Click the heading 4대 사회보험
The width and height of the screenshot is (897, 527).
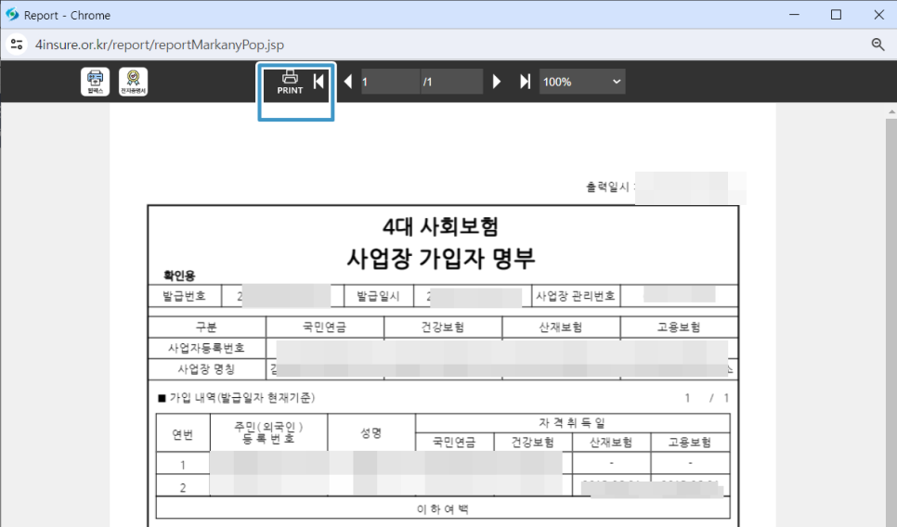(440, 226)
